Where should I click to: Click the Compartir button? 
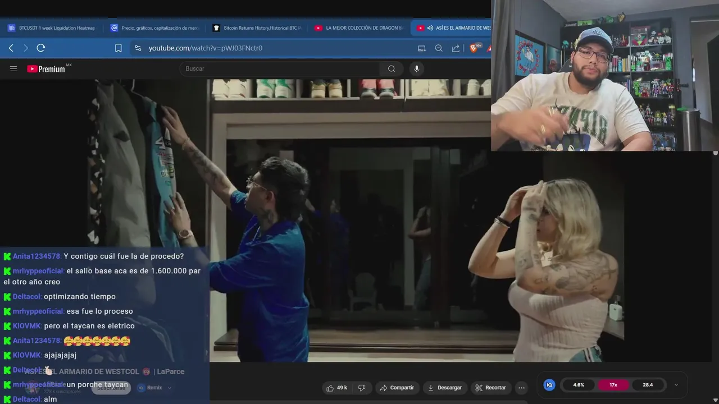397,388
